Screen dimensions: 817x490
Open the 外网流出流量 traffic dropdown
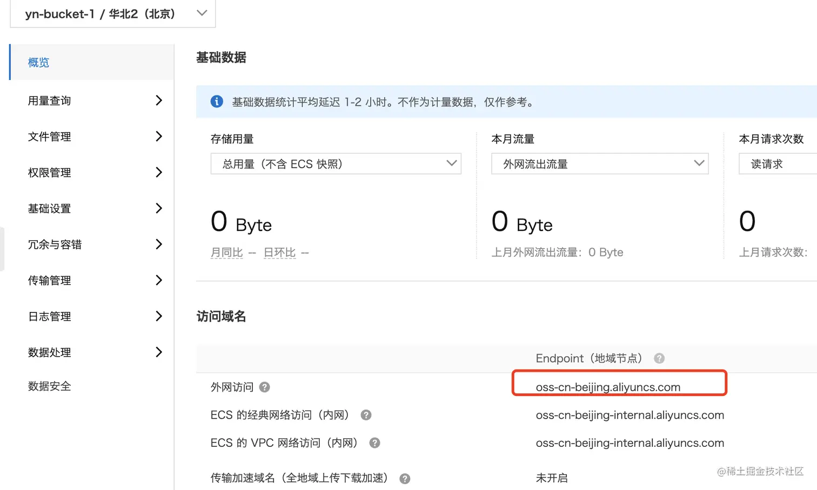coord(599,164)
